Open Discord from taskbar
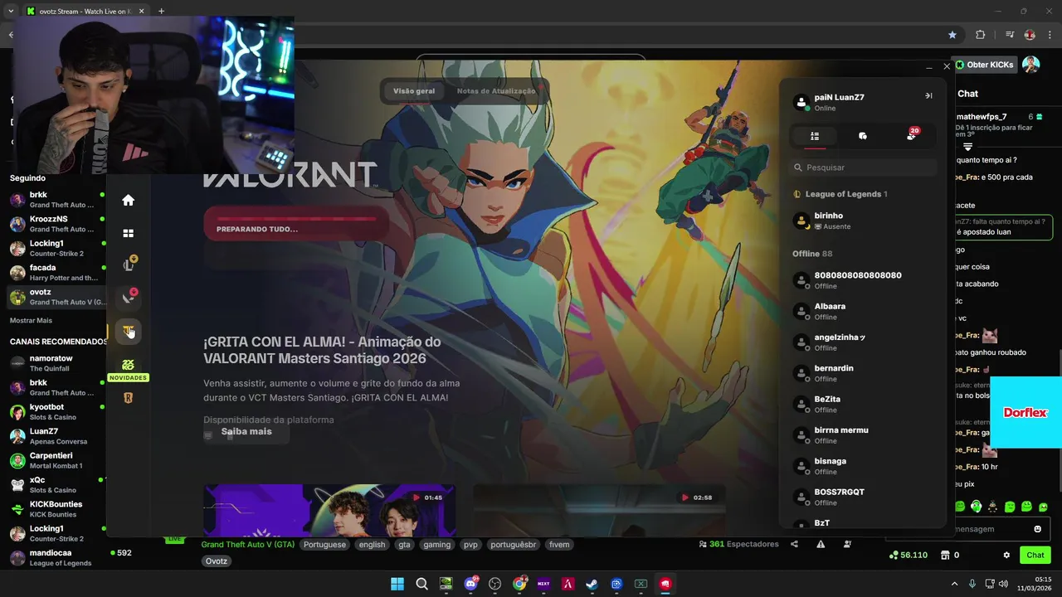The width and height of the screenshot is (1062, 597). tap(470, 584)
